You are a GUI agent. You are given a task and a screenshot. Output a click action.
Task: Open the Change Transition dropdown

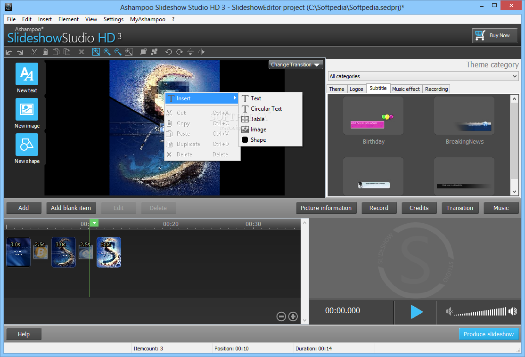coord(295,65)
